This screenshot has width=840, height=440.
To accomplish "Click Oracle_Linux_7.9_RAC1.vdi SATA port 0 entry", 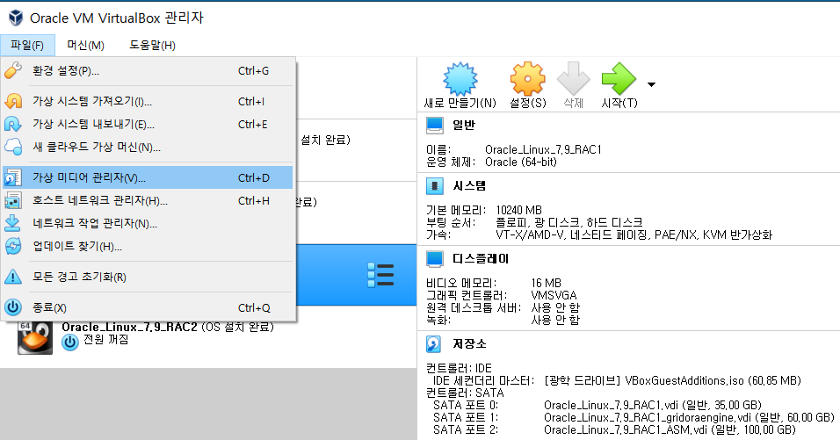I will (653, 405).
